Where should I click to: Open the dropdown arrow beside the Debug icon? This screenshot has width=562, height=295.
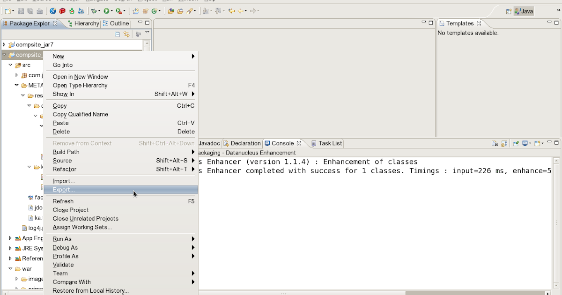pyautogui.click(x=99, y=11)
